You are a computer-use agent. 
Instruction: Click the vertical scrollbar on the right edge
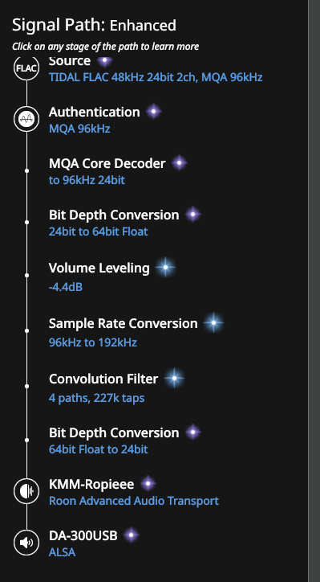click(314, 291)
